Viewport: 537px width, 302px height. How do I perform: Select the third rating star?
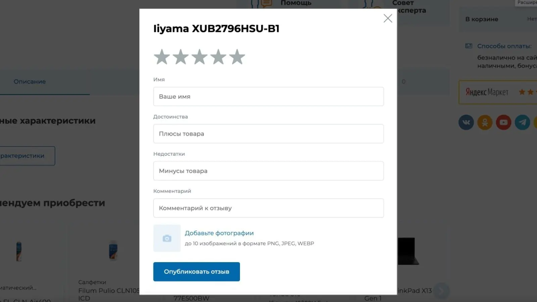[199, 57]
